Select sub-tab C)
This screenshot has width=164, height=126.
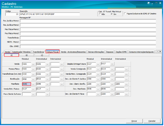(x=42, y=55)
